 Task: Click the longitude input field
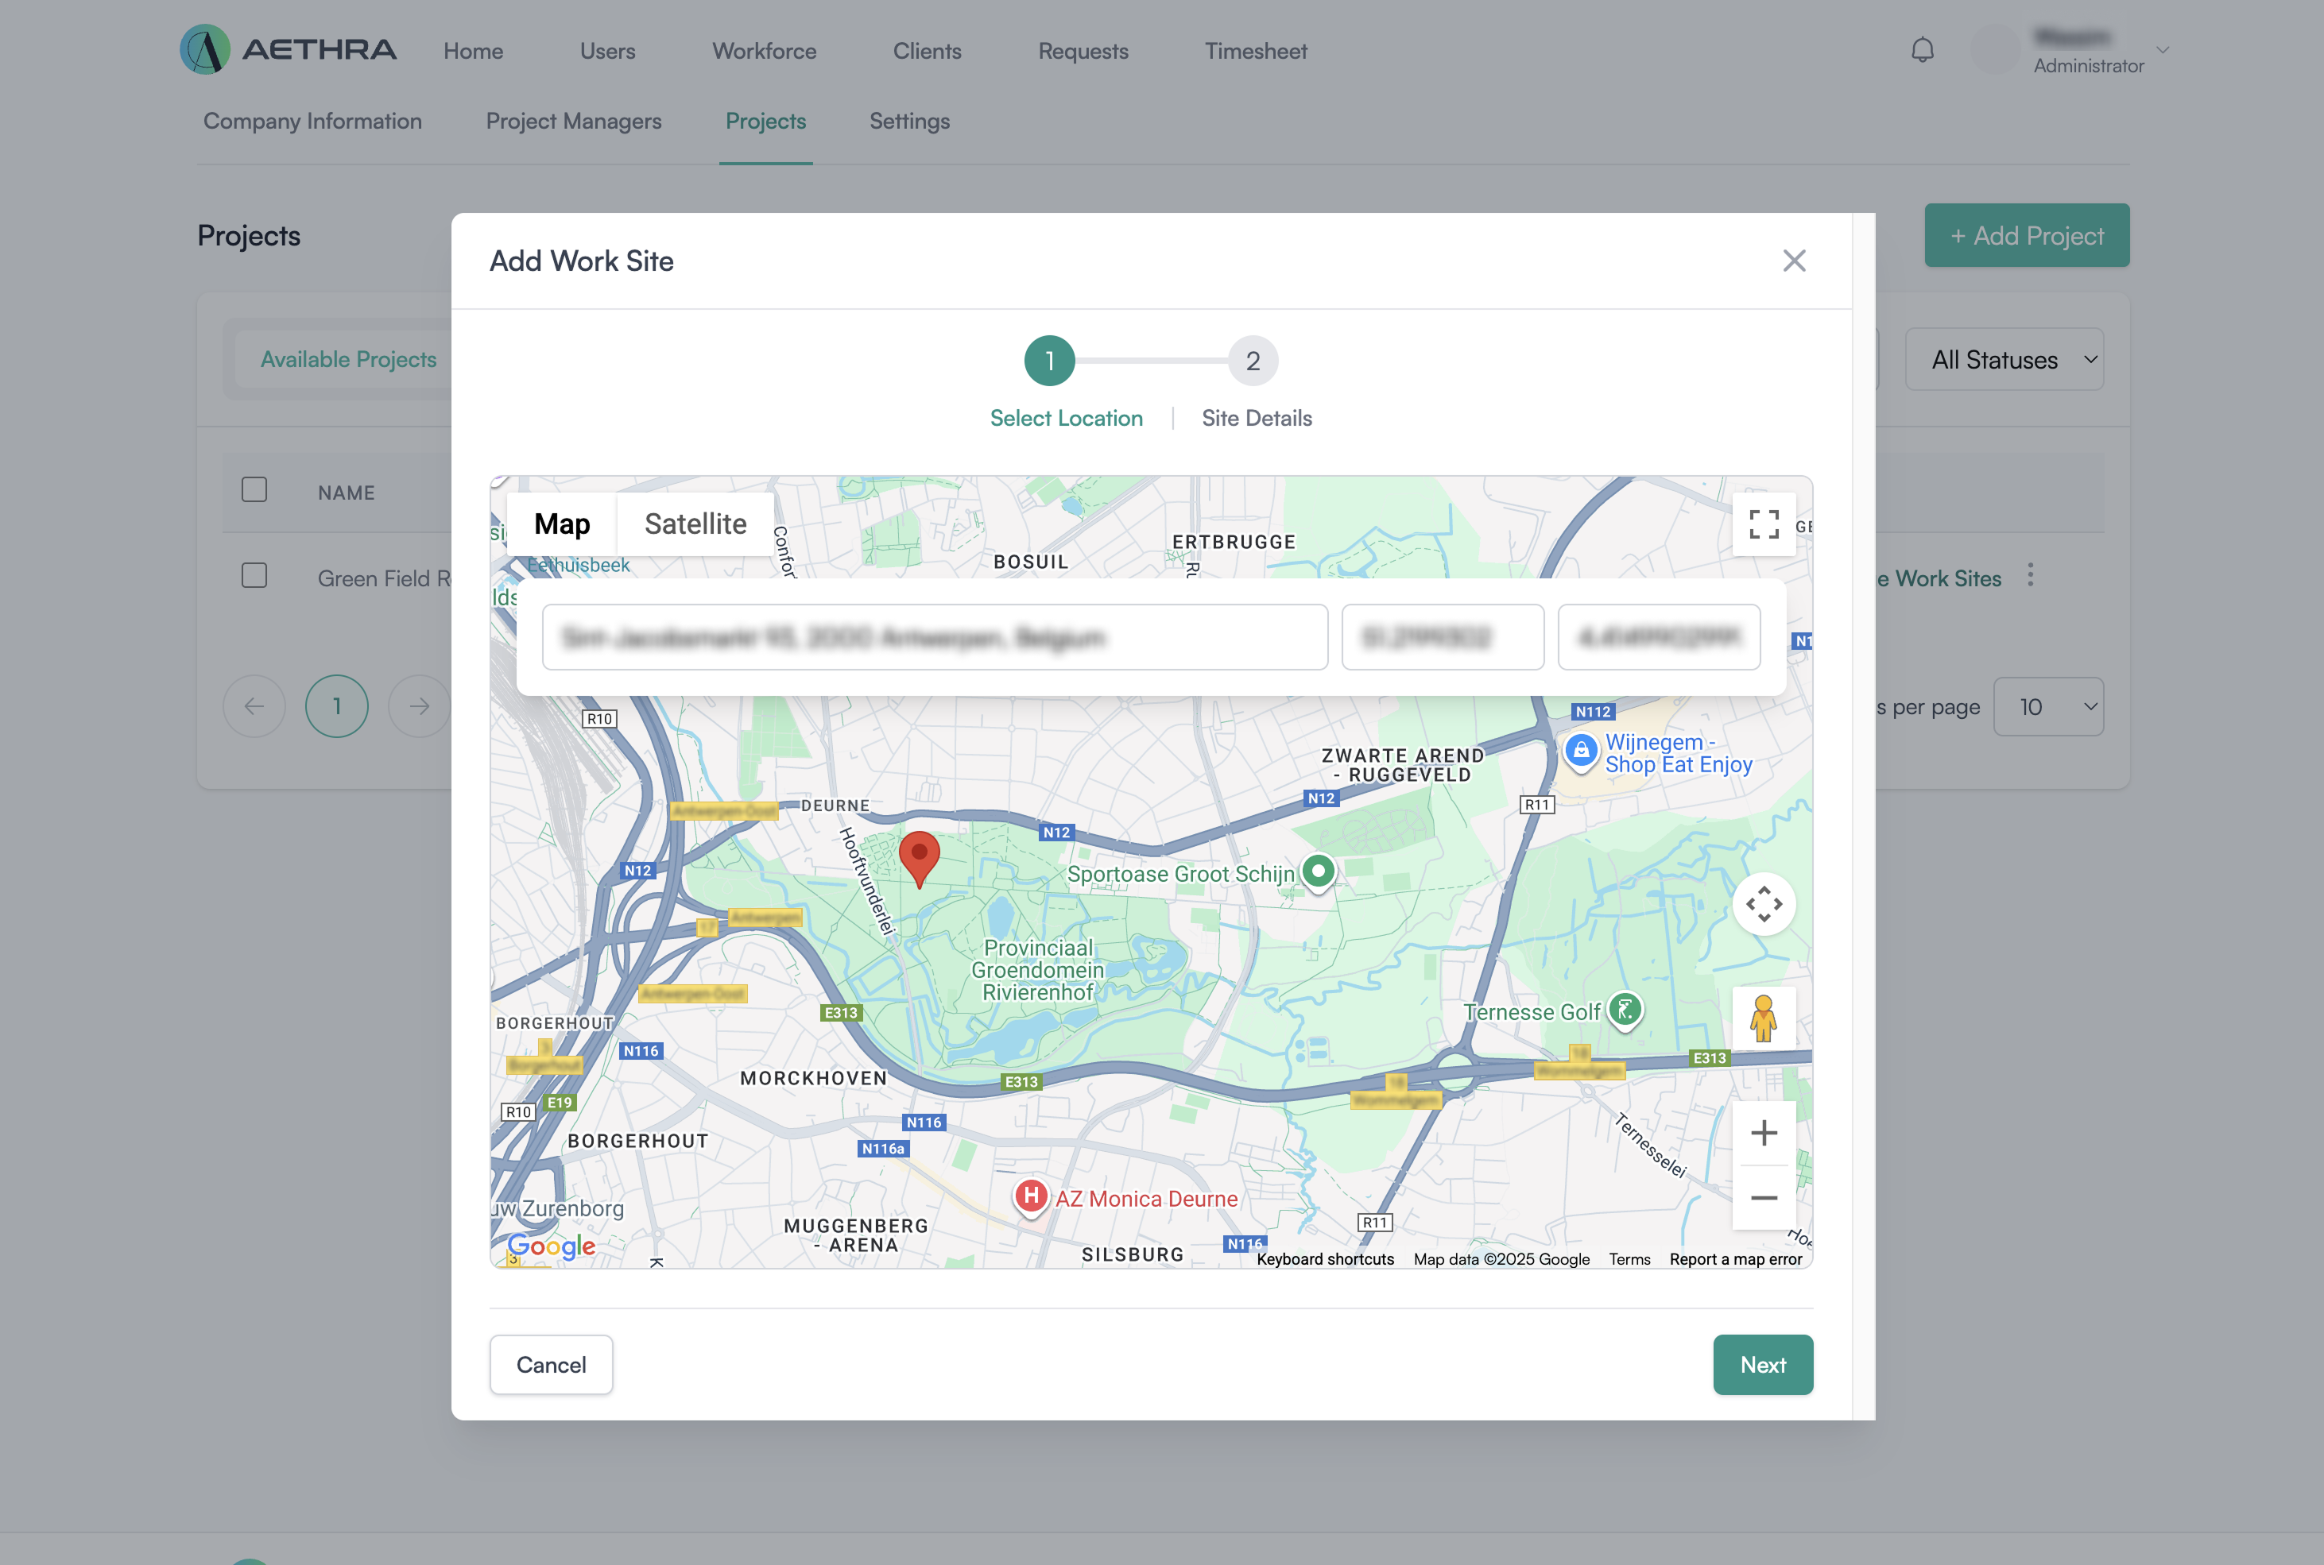[1658, 637]
